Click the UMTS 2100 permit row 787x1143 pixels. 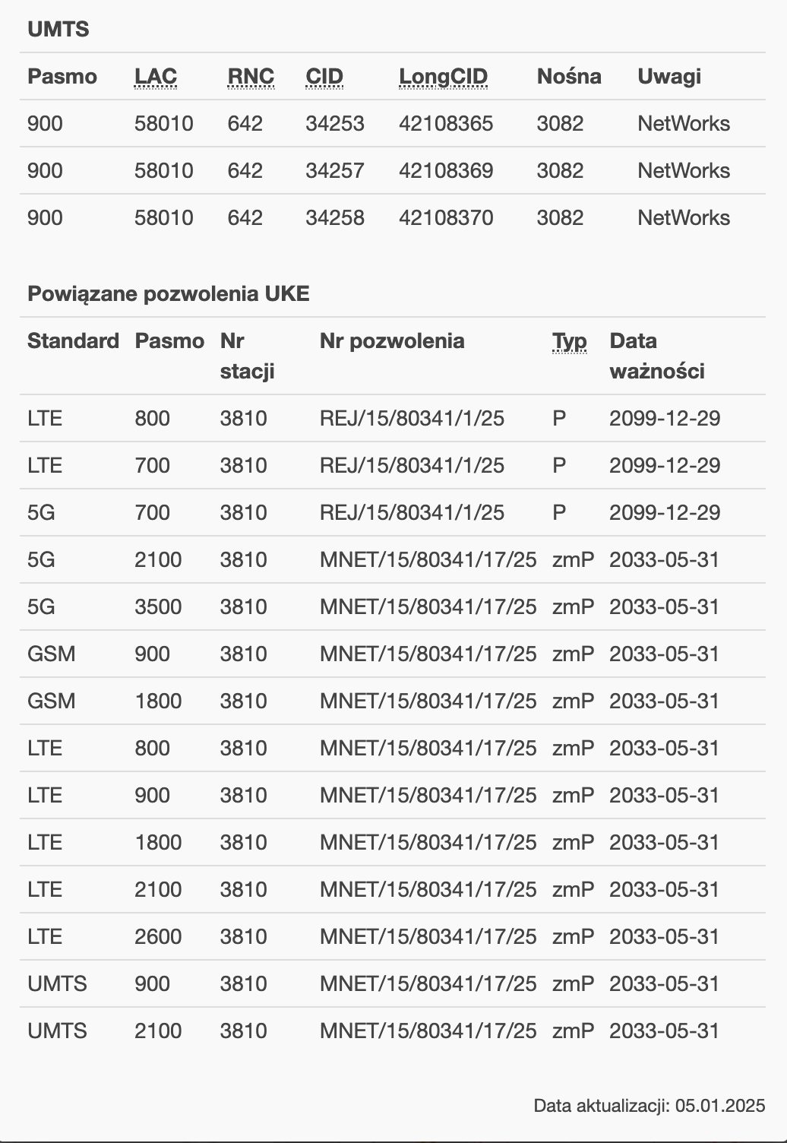coord(393,1031)
